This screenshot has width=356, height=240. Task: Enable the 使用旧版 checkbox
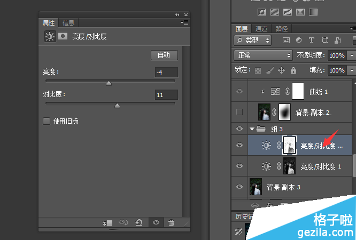47,121
